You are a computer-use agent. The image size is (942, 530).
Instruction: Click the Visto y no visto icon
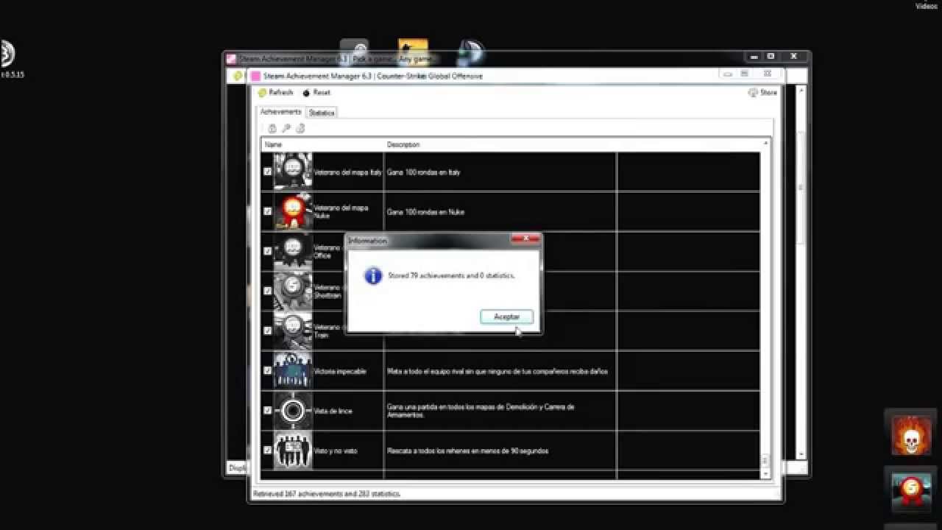pos(293,450)
